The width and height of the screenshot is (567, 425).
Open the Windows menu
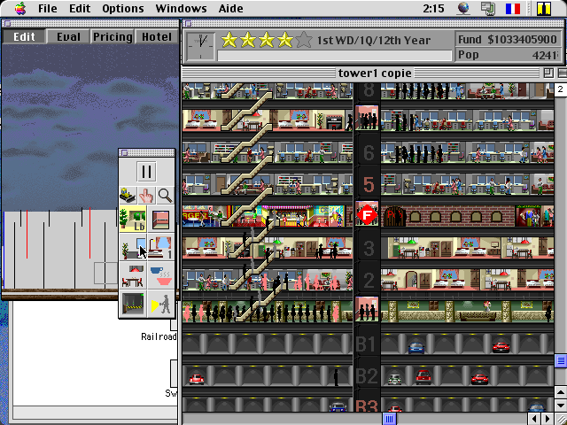pos(181,8)
